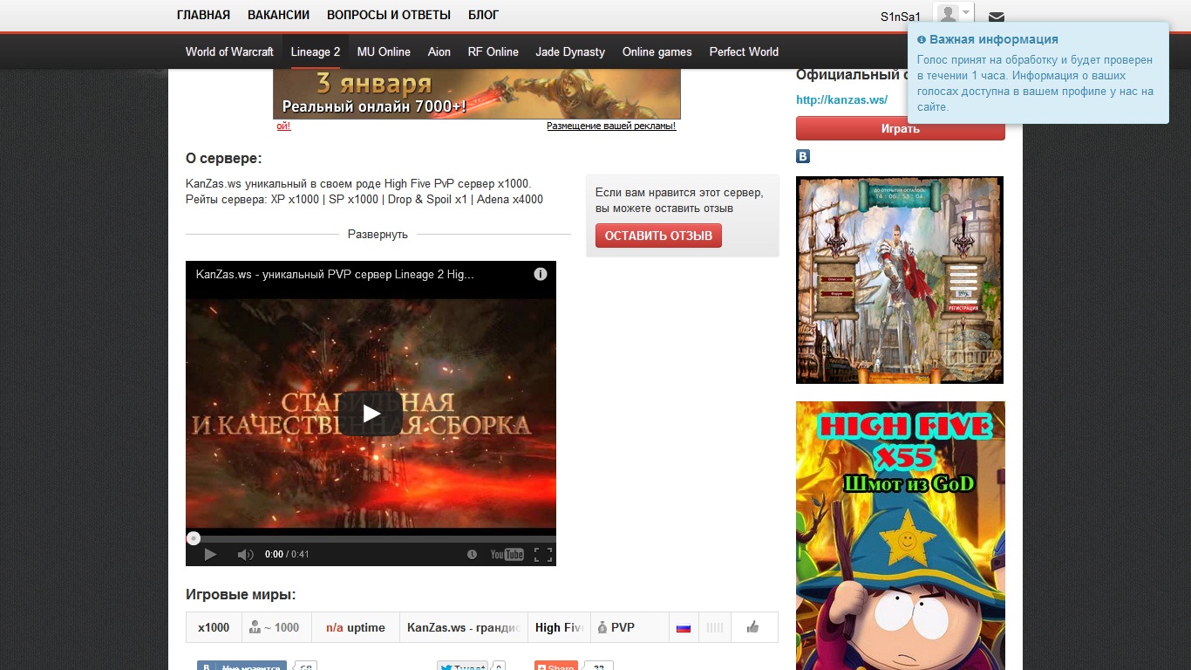Expand server description with Развернуть
Screen dimensions: 1191x670
pos(378,235)
